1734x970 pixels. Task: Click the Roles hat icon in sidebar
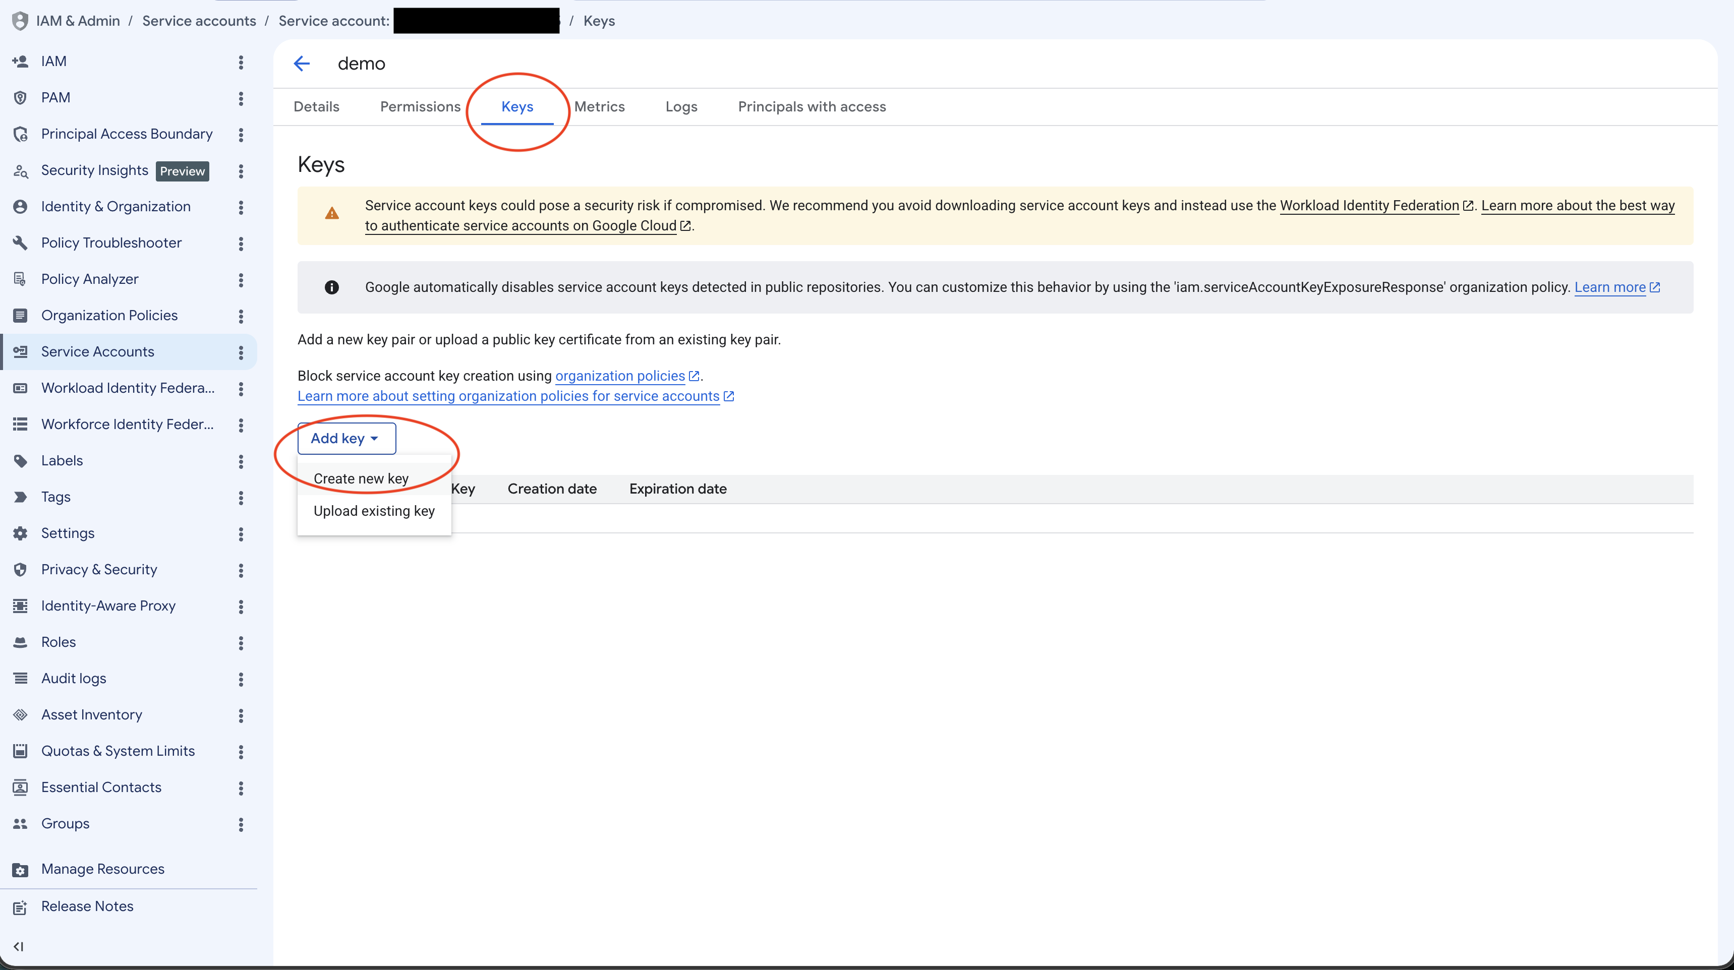[x=20, y=642]
